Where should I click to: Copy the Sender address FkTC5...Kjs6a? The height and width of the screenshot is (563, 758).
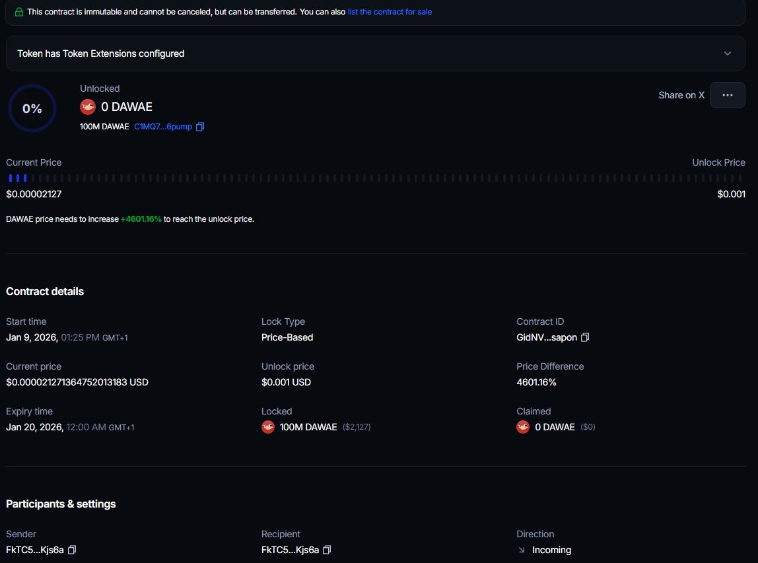coord(72,550)
